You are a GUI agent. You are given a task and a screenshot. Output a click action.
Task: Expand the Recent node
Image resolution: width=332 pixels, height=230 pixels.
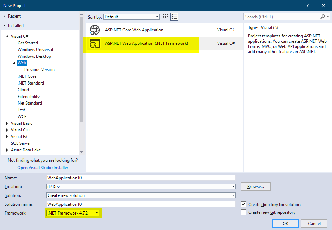pos(4,16)
